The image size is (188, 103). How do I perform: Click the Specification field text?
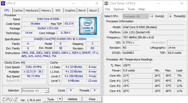coord(60,39)
